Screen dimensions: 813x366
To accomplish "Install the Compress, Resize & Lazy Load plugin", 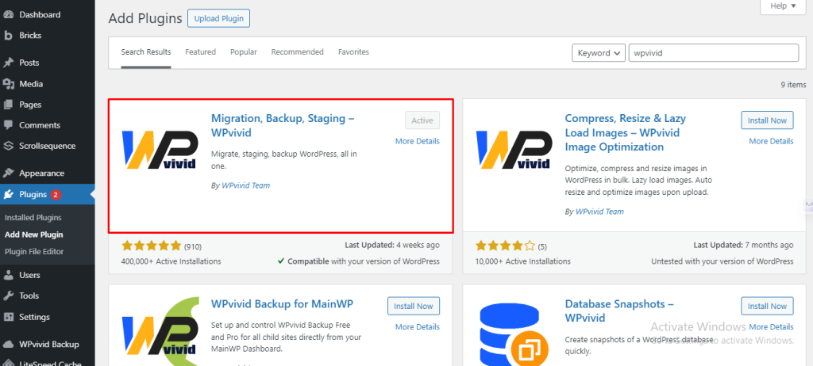I will pyautogui.click(x=767, y=120).
